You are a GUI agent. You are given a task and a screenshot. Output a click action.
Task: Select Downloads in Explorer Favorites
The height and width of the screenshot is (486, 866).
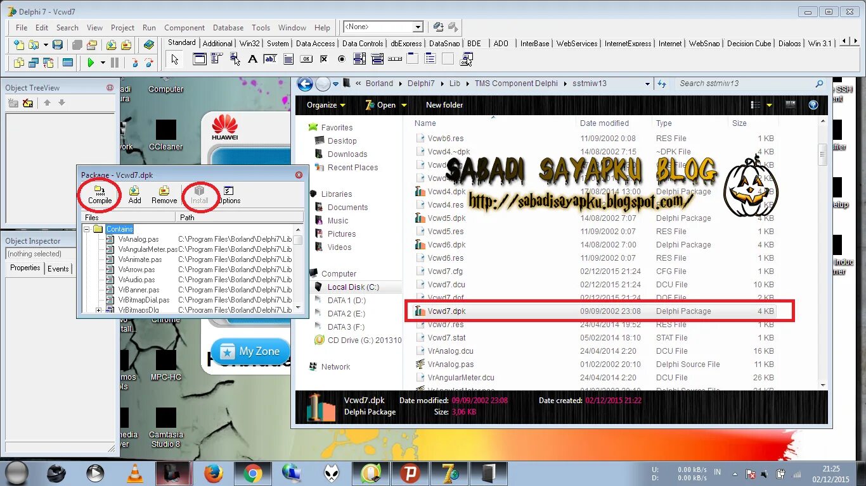347,154
